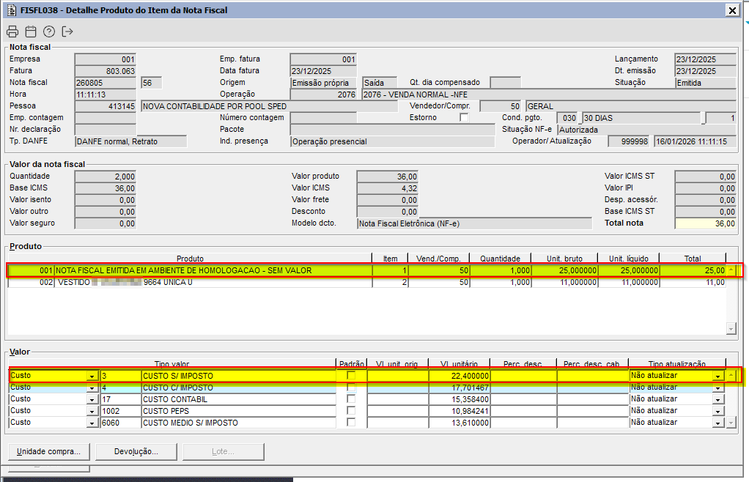Click the Ind. presença field Operação presencial
The image size is (749, 482).
pos(393,141)
